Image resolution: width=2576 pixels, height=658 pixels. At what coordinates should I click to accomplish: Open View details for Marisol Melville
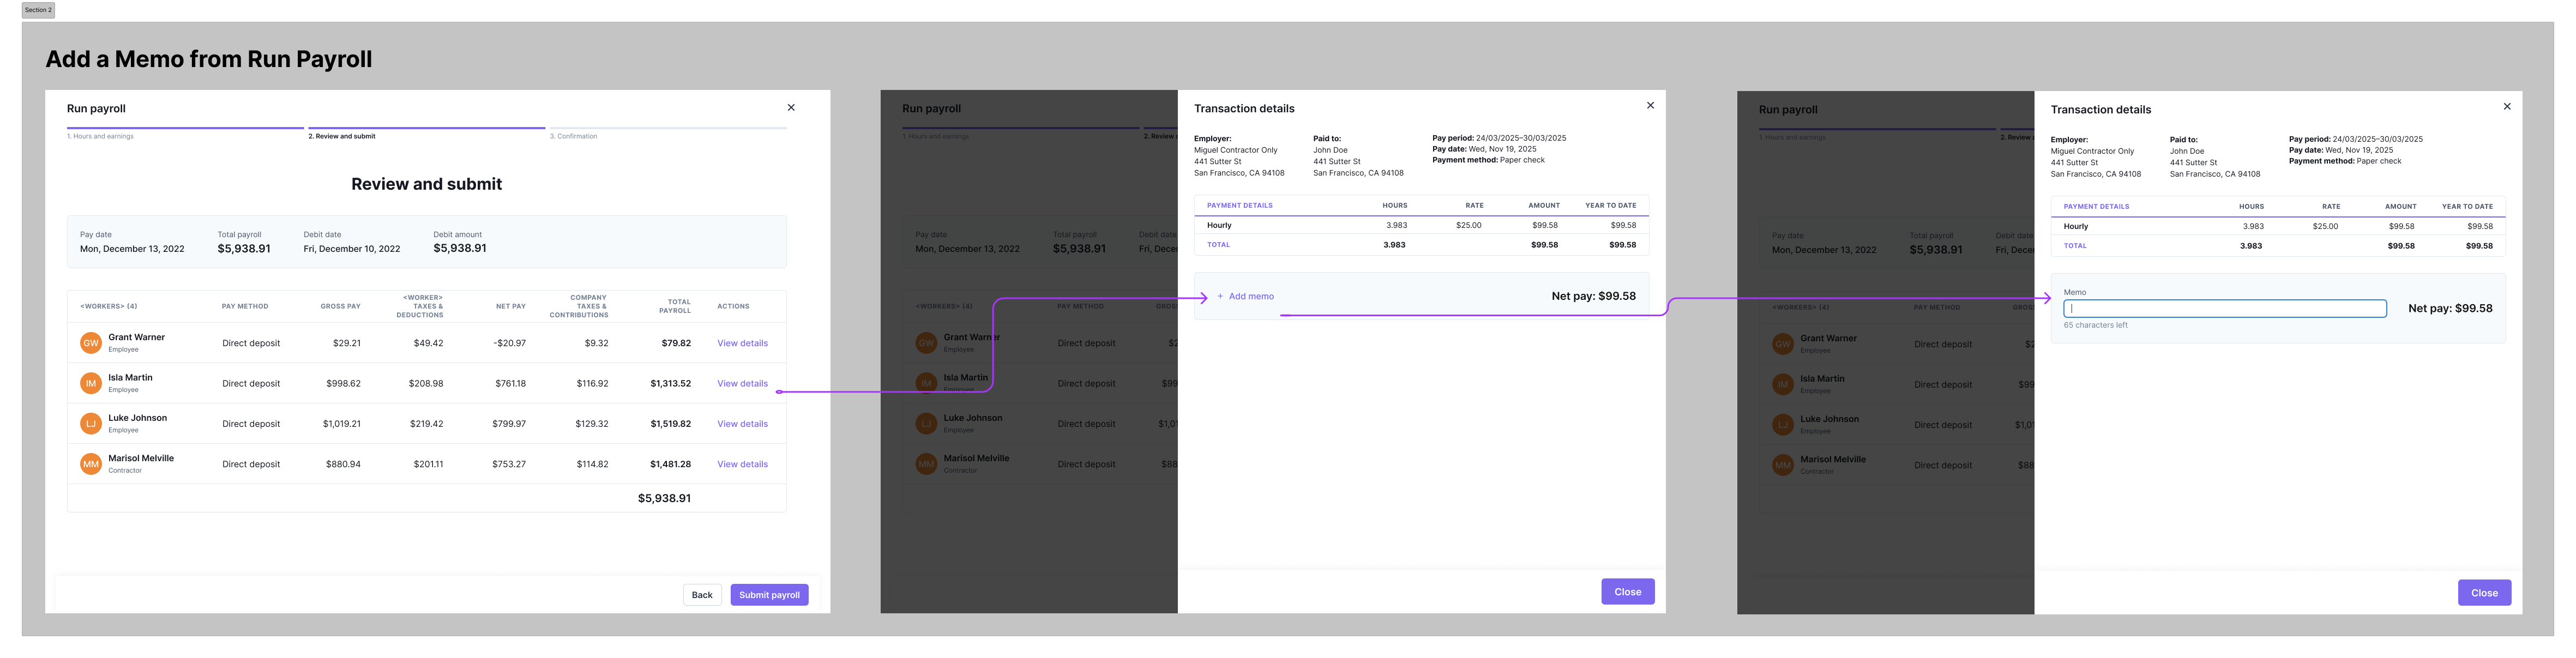[742, 464]
